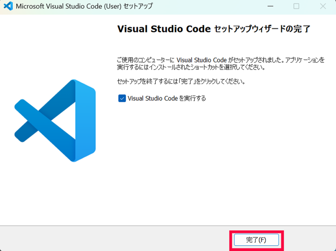This screenshot has height=251, width=336.
Task: Click the red highlighted finish button
Action: 256,240
